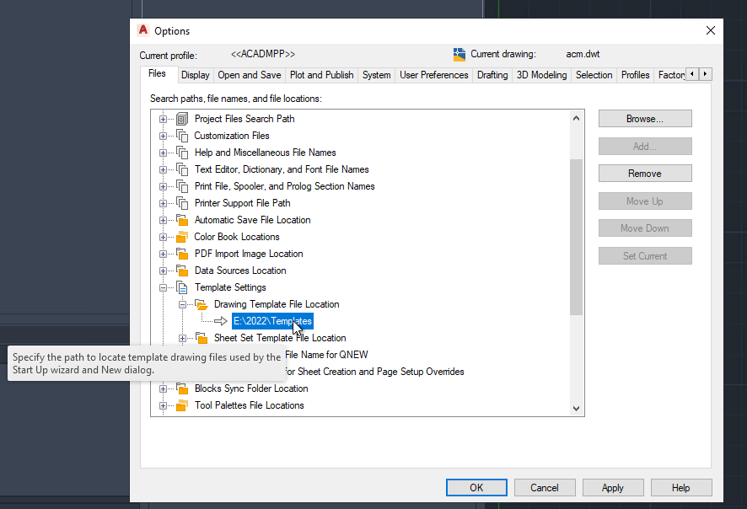Click the Tool Palettes File Locations folder icon
The image size is (747, 509).
[182, 405]
